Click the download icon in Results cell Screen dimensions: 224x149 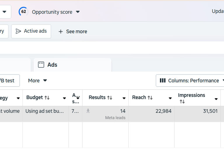pyautogui.click(x=88, y=111)
